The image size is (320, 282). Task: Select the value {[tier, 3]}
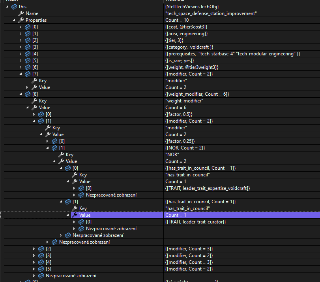[174, 40]
